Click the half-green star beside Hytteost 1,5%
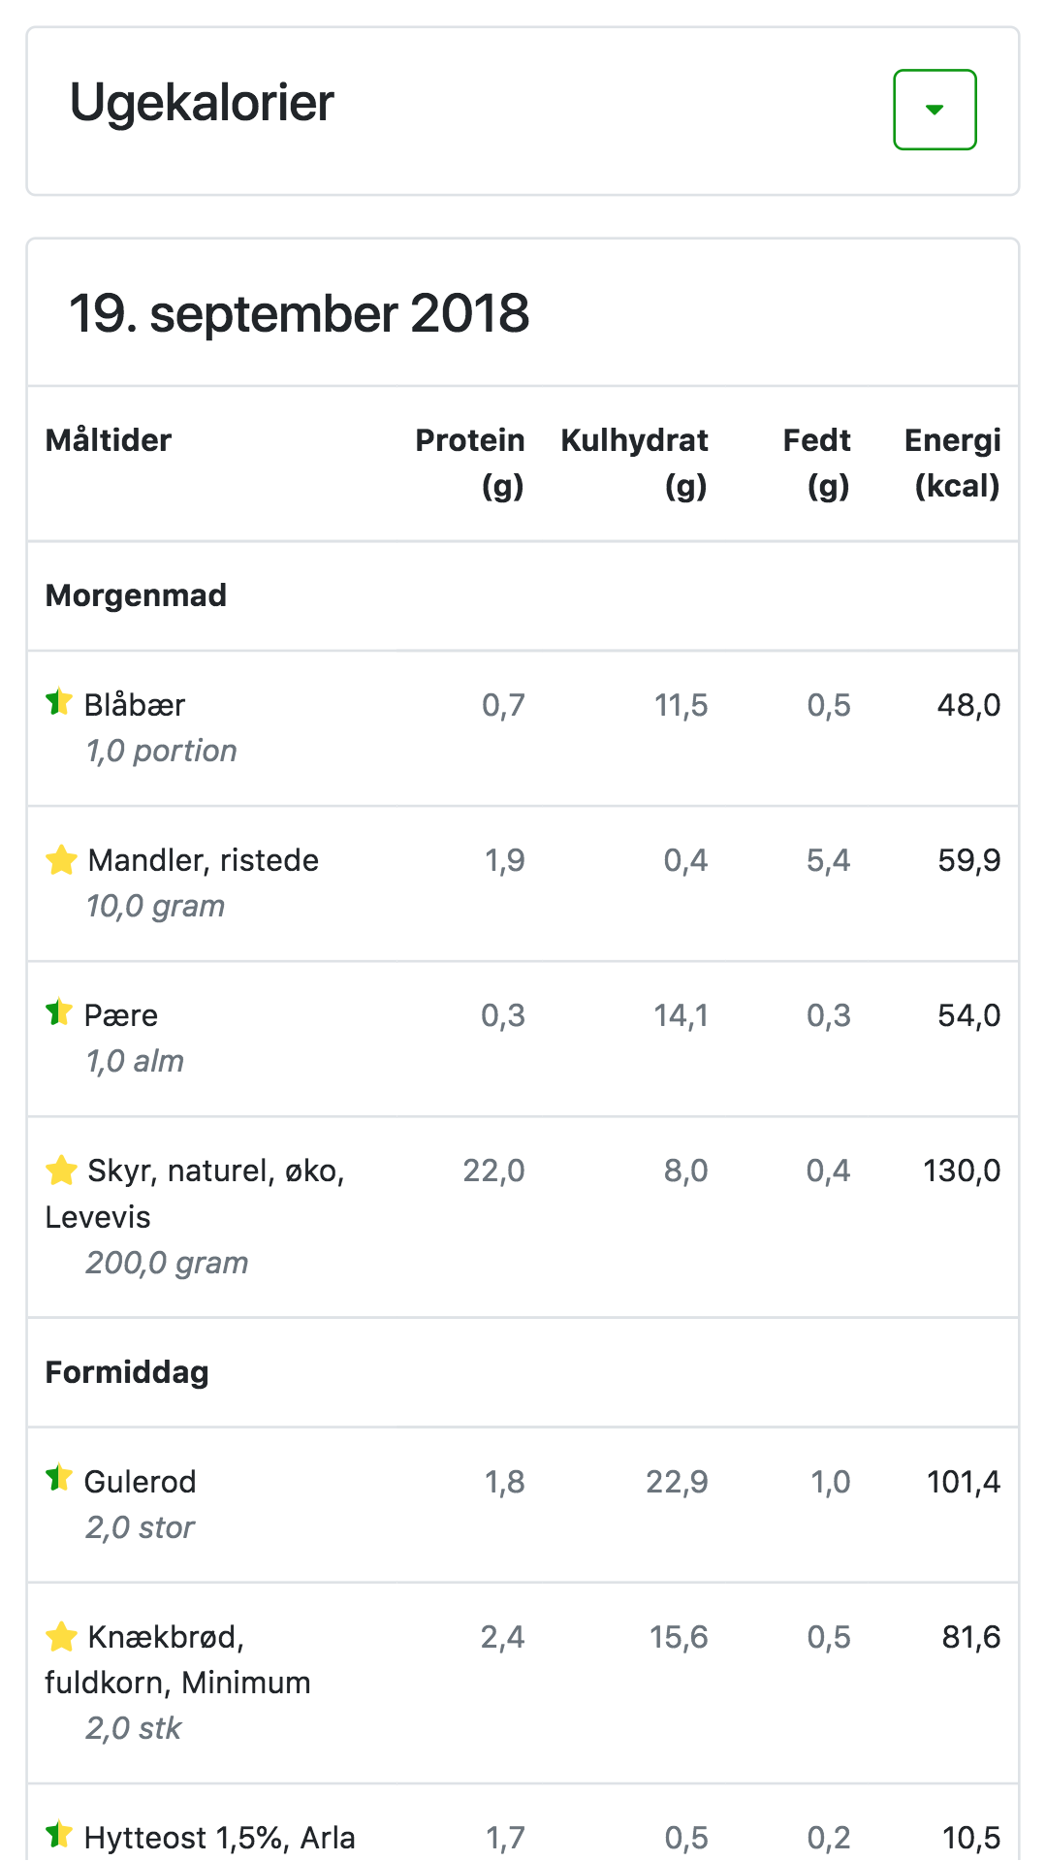This screenshot has width=1046, height=1861. point(59,1834)
